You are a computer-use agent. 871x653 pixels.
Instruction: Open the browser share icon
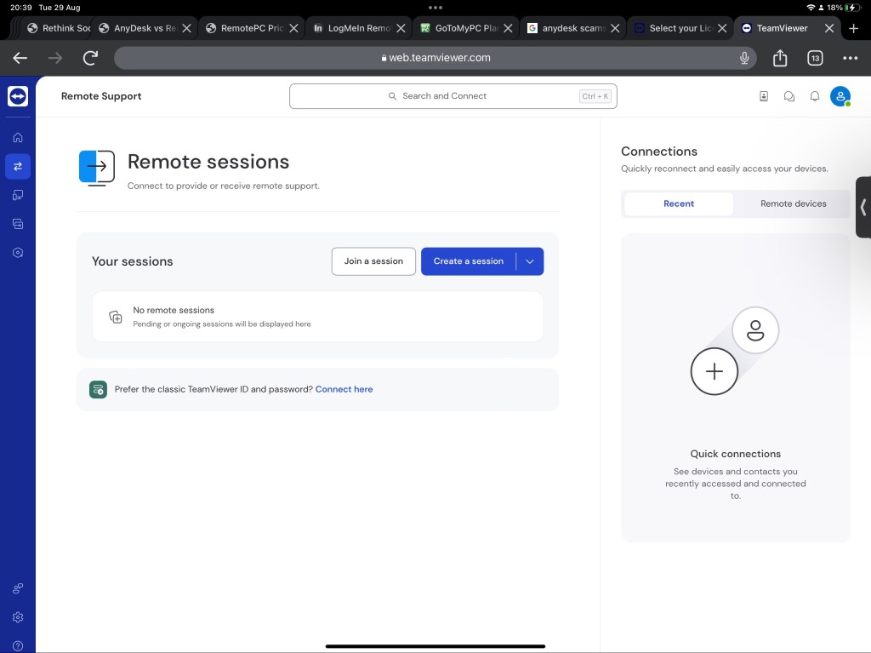click(x=780, y=58)
